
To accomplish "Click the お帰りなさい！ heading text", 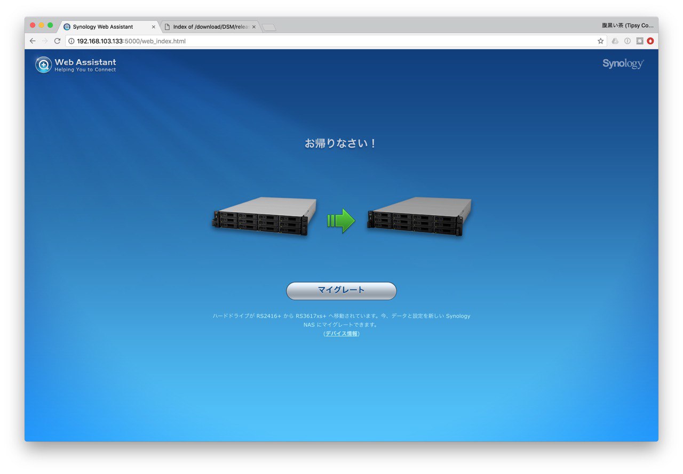I will (x=341, y=143).
